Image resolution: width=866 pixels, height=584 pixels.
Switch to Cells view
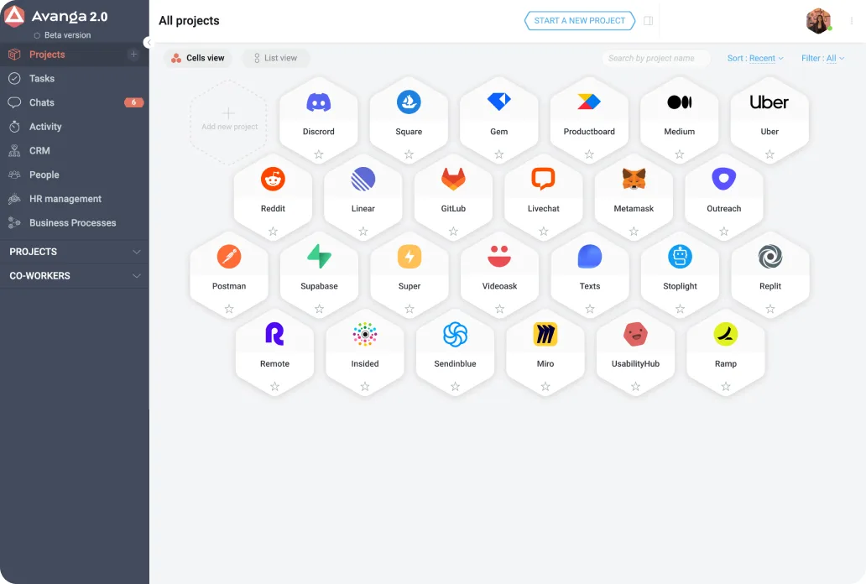198,58
